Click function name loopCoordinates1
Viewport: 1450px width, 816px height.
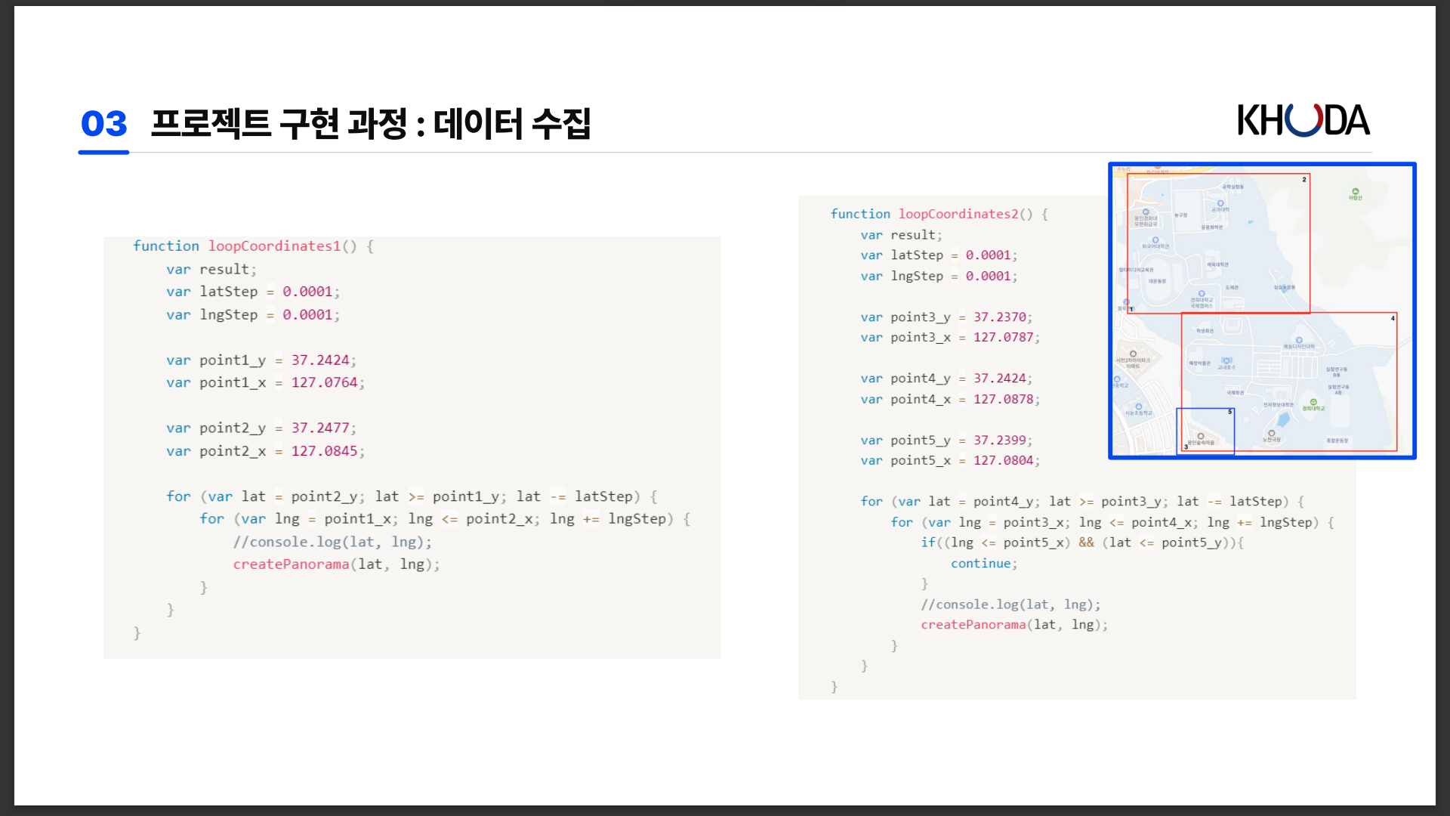tap(274, 246)
